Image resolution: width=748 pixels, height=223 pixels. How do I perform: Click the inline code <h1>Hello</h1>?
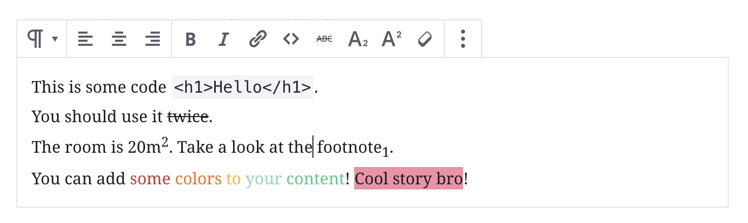(243, 87)
